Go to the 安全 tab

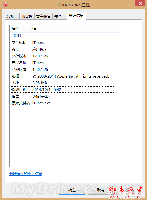(x=60, y=16)
